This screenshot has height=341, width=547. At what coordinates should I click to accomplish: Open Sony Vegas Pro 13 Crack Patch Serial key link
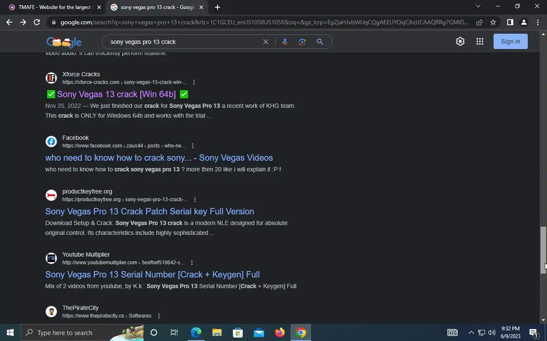coord(150,211)
